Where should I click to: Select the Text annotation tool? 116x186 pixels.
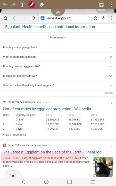[22, 5]
